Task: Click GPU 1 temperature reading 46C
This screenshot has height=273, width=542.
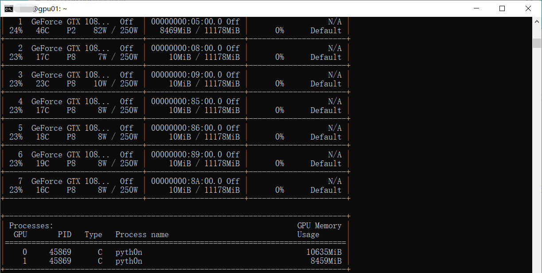Action: [x=42, y=30]
